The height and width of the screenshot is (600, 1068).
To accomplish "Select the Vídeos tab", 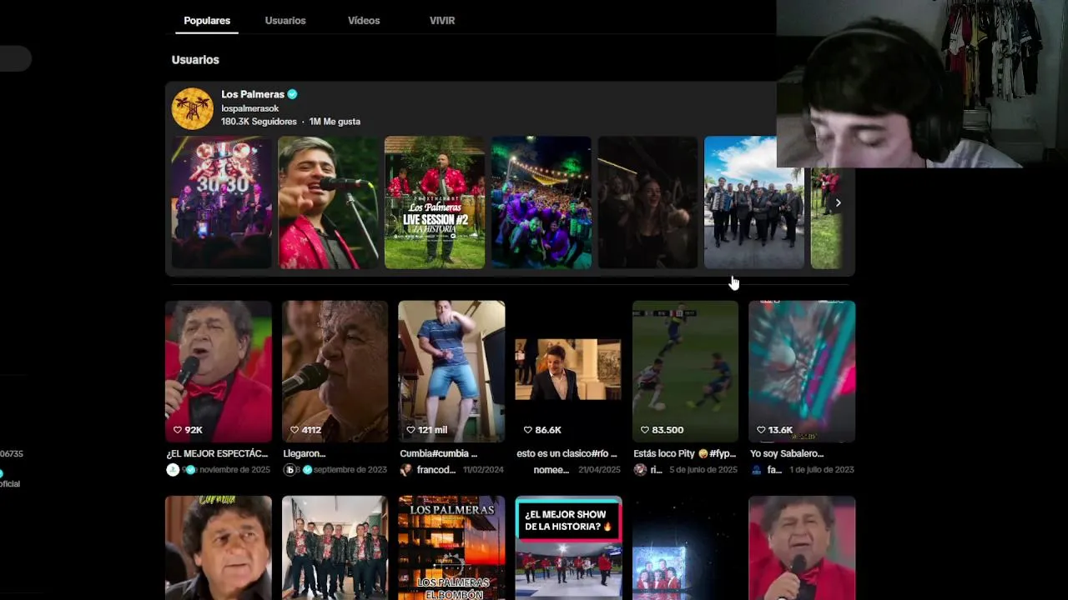I will pyautogui.click(x=364, y=20).
